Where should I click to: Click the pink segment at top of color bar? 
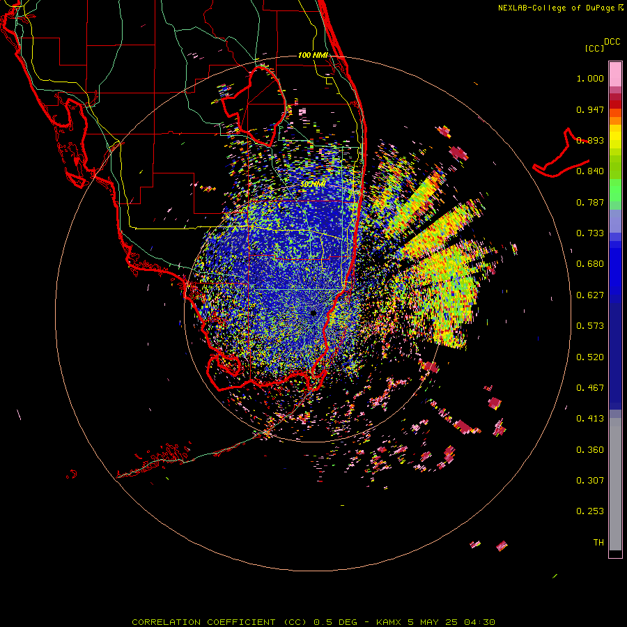(615, 74)
